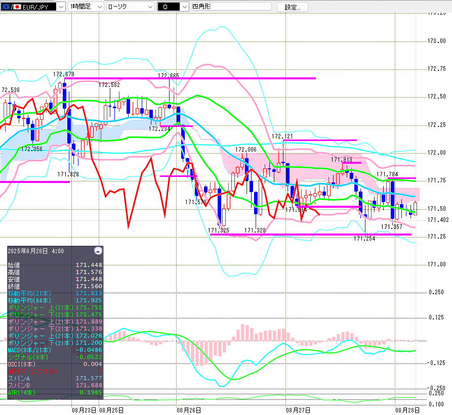Select the スパンB 171.688 row
The width and height of the screenshot is (452, 415).
click(x=55, y=385)
